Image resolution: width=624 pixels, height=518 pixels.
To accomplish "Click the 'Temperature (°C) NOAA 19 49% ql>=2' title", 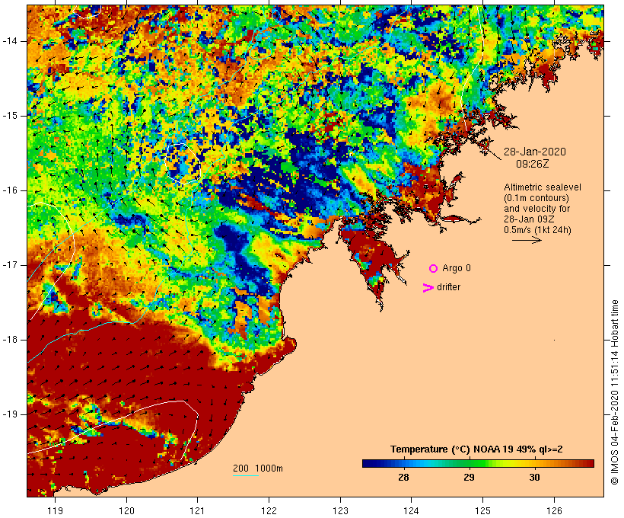I will coord(476,449).
